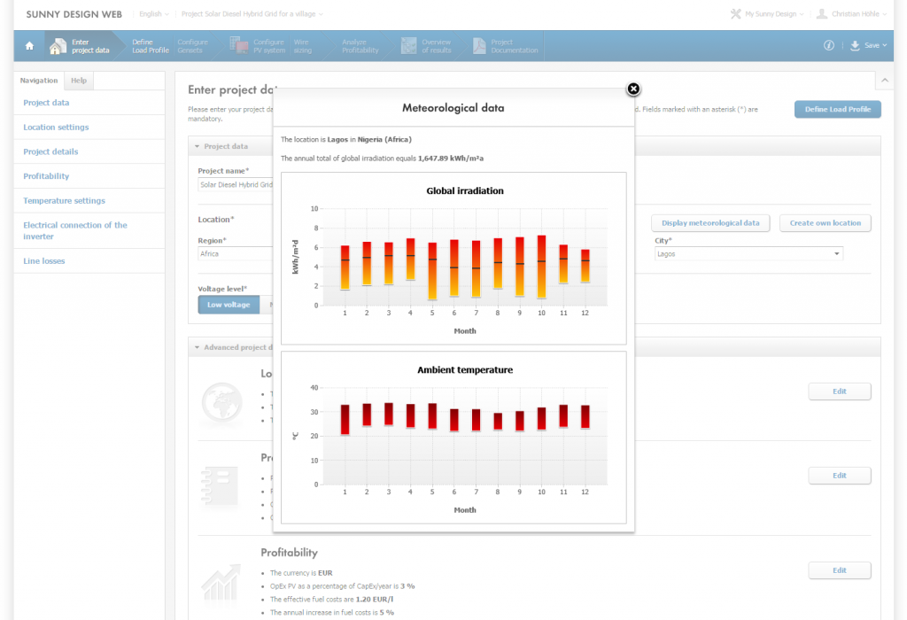The image size is (907, 620).
Task: Open the Enter project data step
Action: point(81,46)
